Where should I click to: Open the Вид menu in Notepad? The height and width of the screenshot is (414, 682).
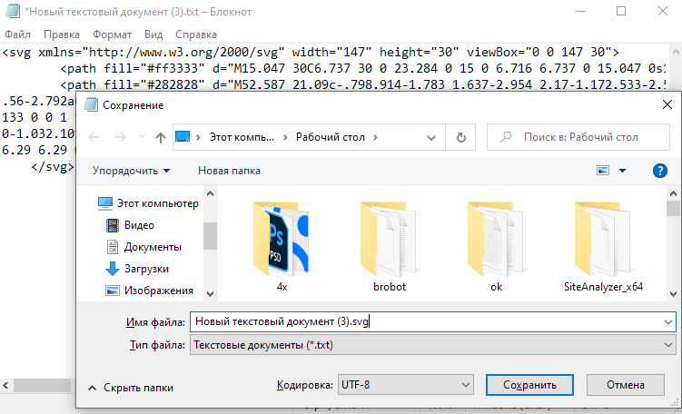[153, 34]
